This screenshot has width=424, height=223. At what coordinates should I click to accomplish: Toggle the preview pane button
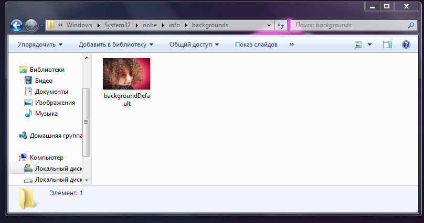pyautogui.click(x=387, y=44)
